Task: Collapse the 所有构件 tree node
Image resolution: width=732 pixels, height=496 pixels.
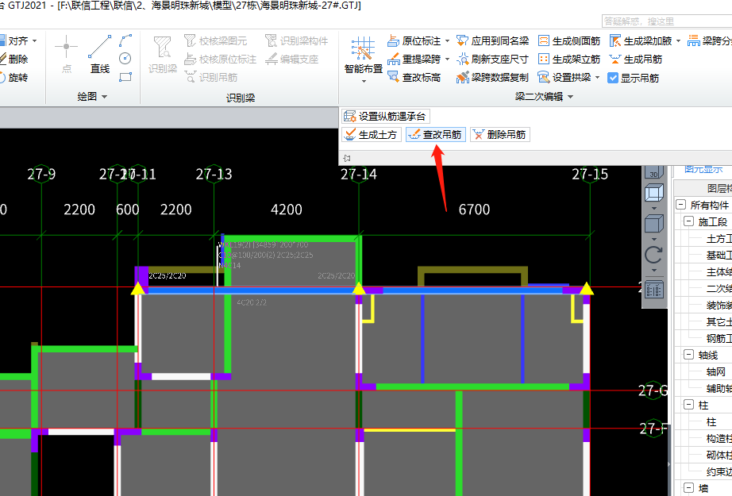Action: tap(680, 205)
